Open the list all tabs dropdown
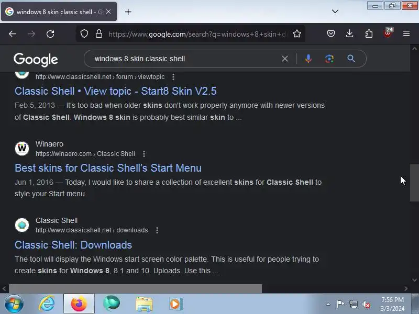Image resolution: width=419 pixels, height=314 pixels. (335, 12)
